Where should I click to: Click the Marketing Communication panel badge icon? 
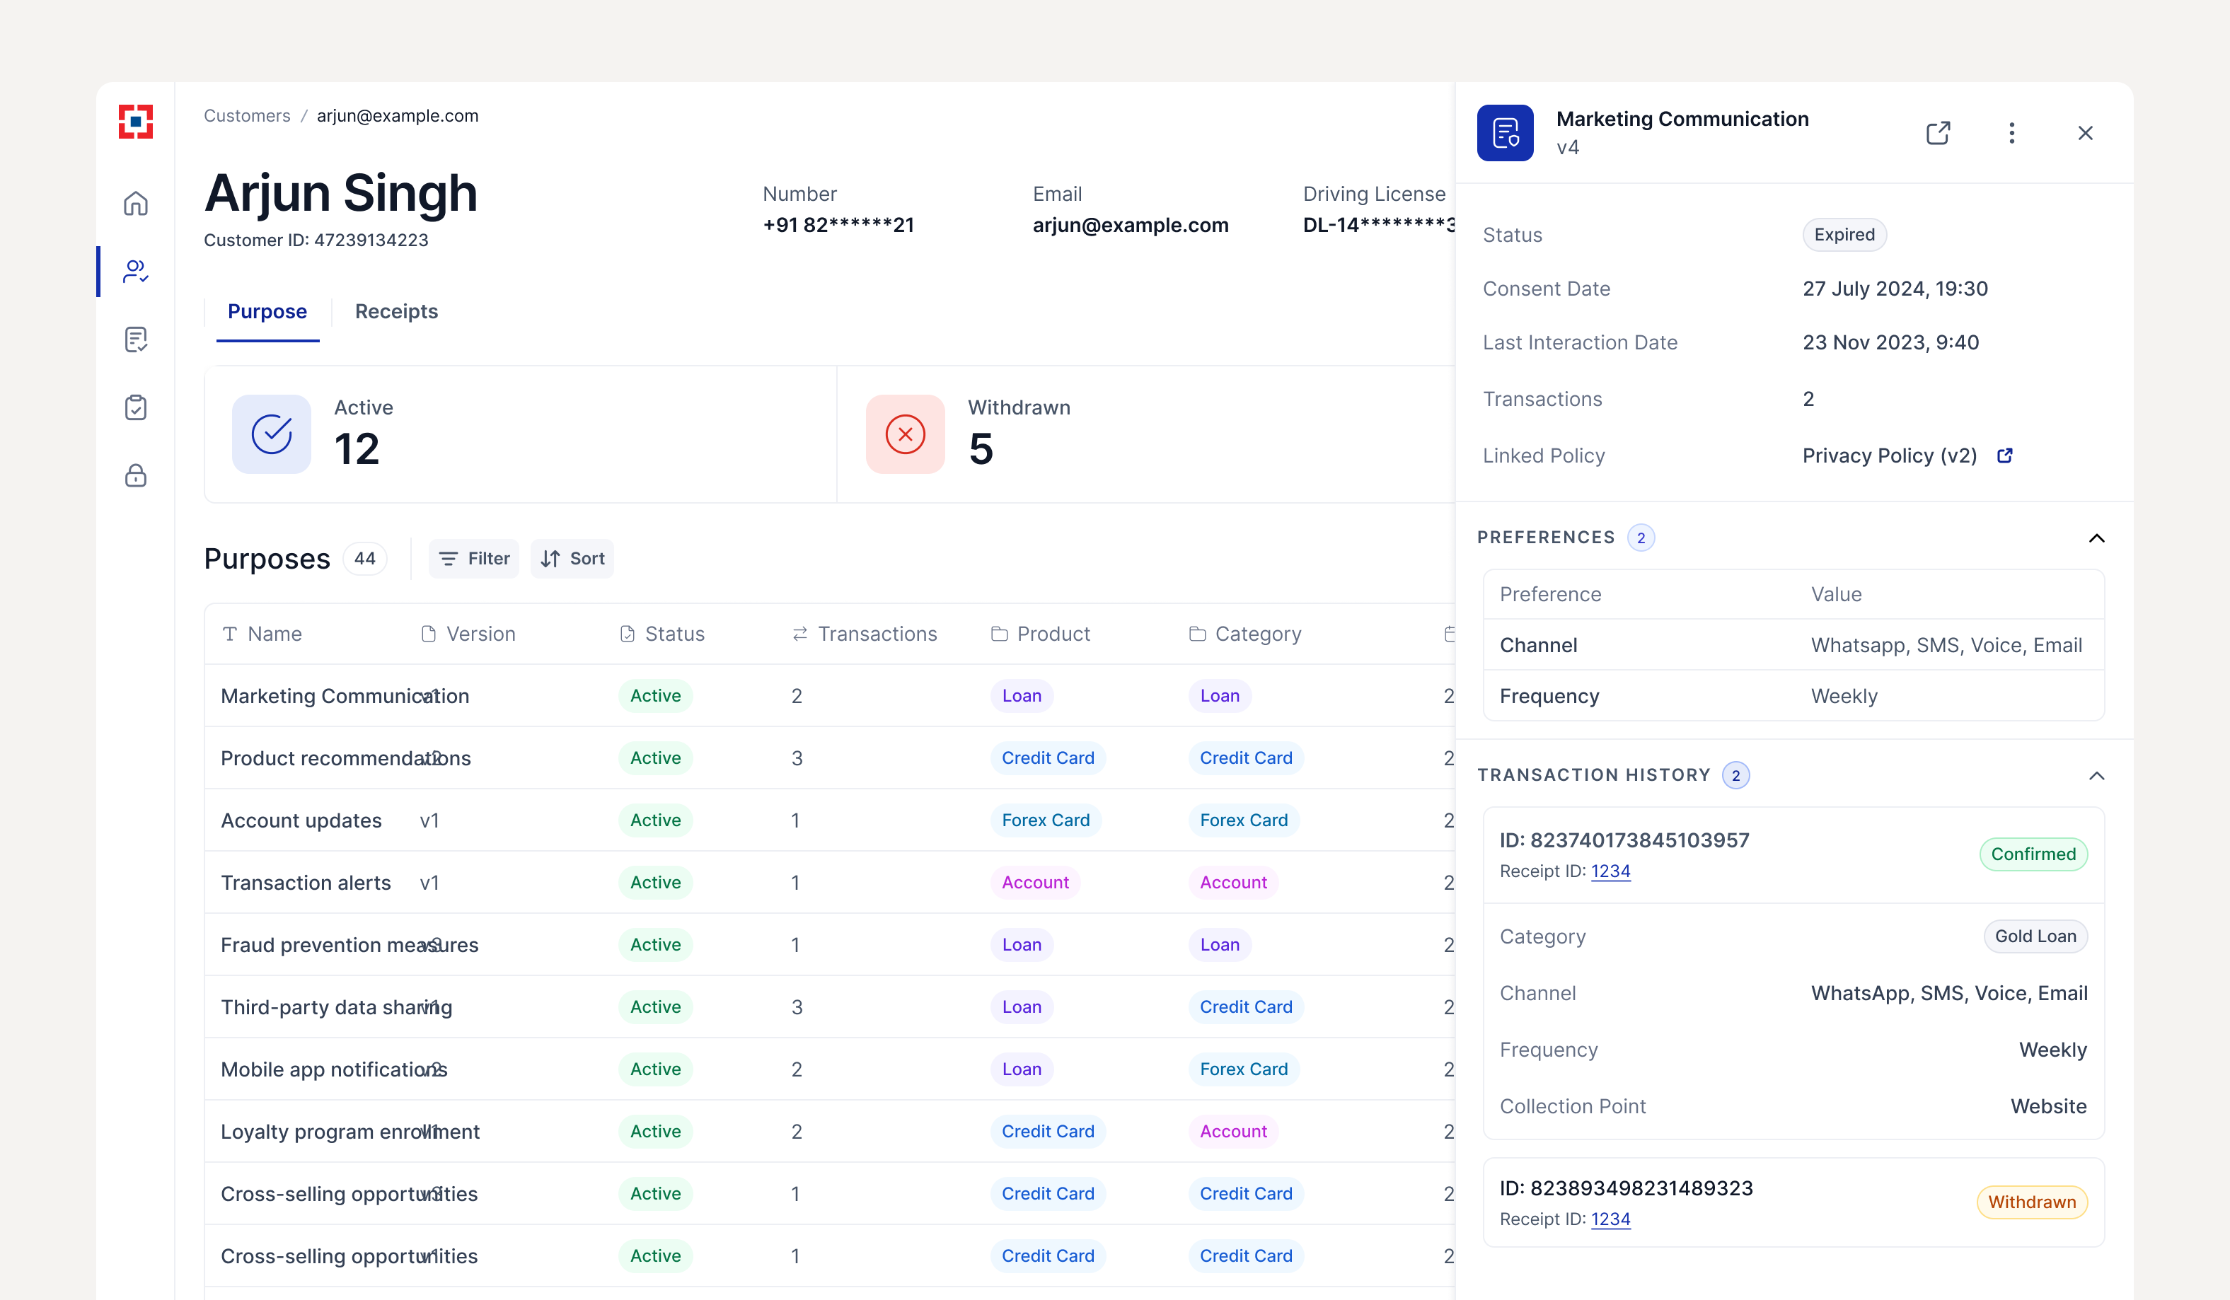click(x=1506, y=133)
